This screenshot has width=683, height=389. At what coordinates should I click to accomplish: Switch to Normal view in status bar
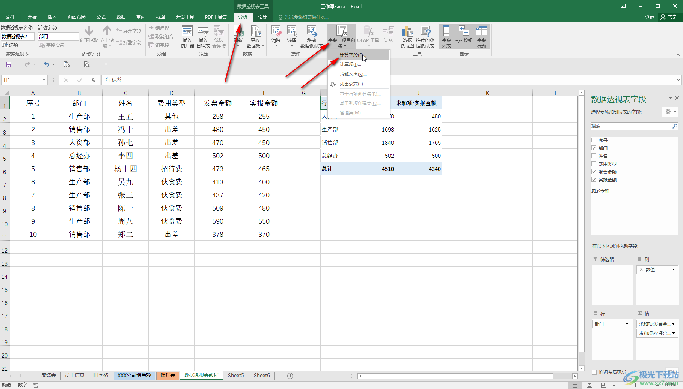coord(575,385)
